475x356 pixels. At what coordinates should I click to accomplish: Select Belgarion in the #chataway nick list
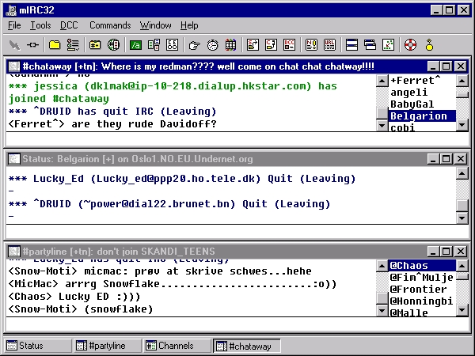coord(422,116)
